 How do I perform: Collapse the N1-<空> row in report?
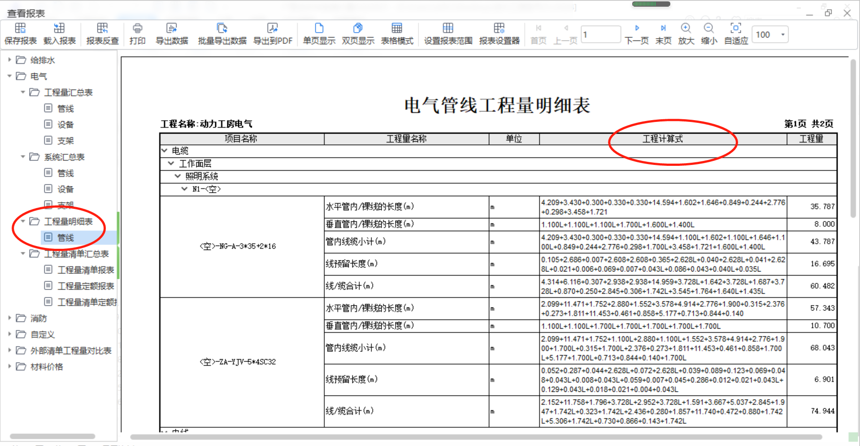pos(184,189)
